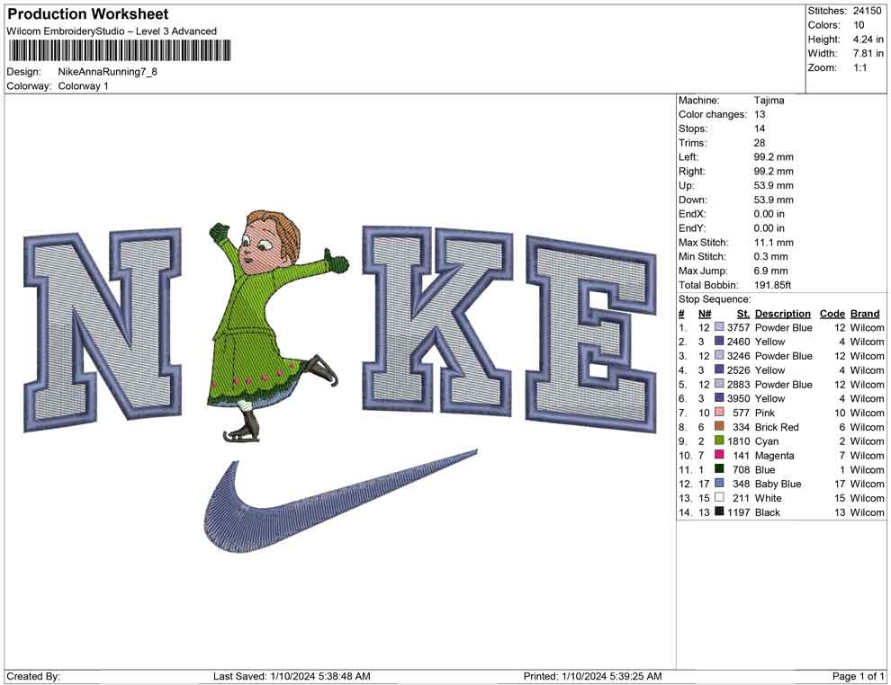Click the Brick Red color swatch

pyautogui.click(x=719, y=427)
